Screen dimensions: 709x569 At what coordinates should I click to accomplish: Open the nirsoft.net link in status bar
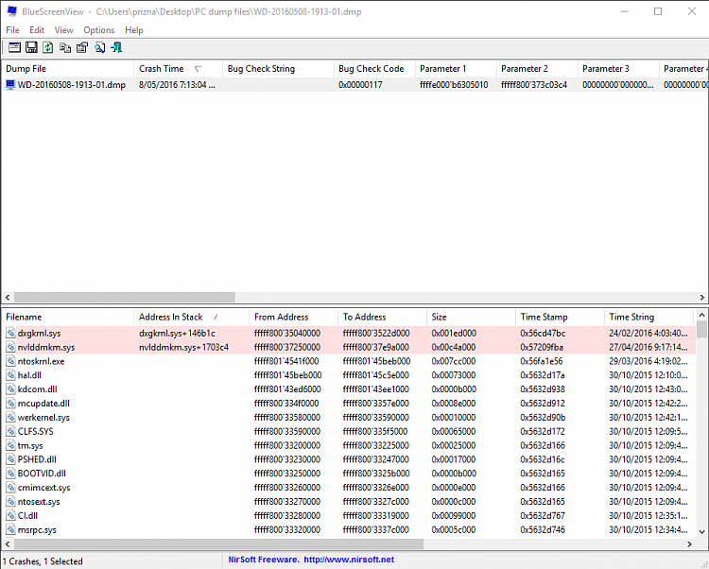(x=349, y=560)
